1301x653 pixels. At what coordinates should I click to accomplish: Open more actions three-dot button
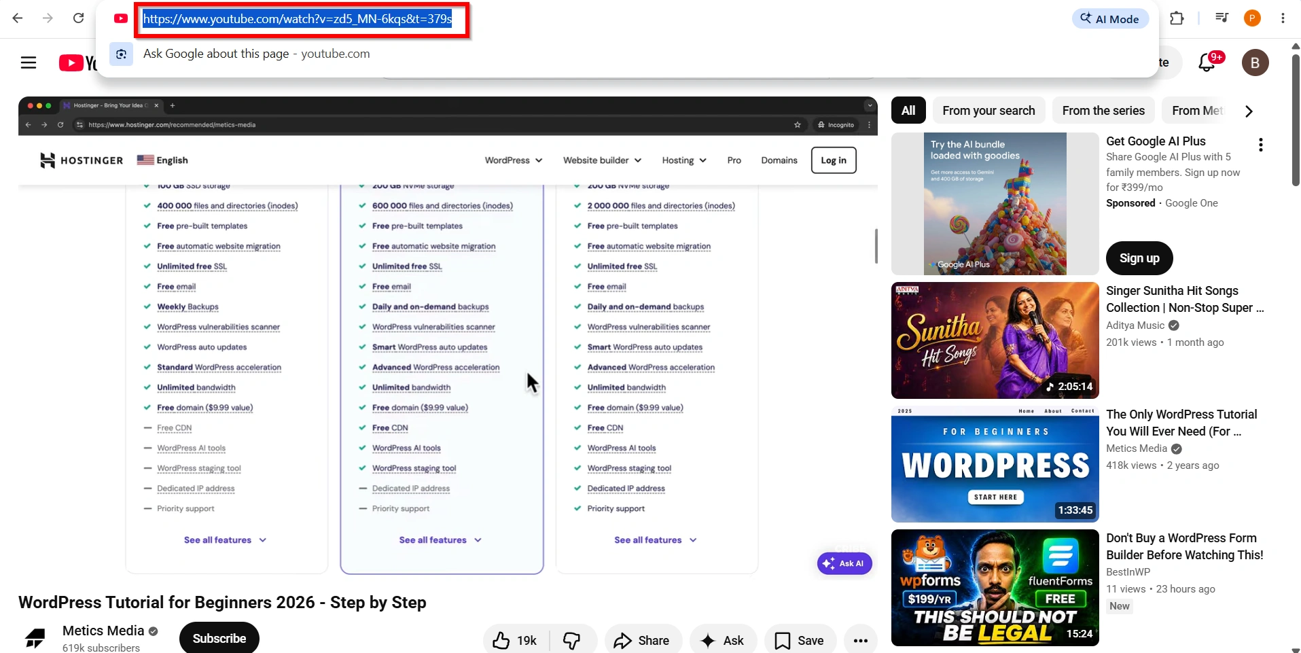[x=861, y=640]
